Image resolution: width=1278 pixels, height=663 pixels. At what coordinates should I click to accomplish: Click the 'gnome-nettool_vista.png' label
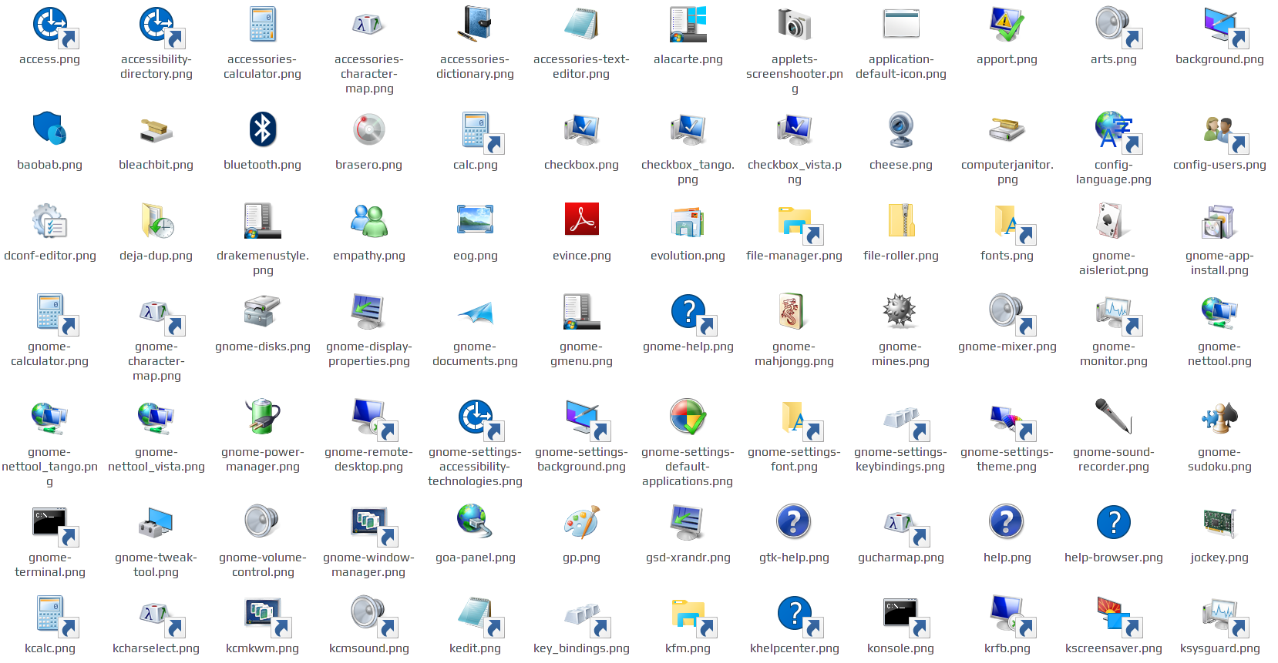coord(156,459)
